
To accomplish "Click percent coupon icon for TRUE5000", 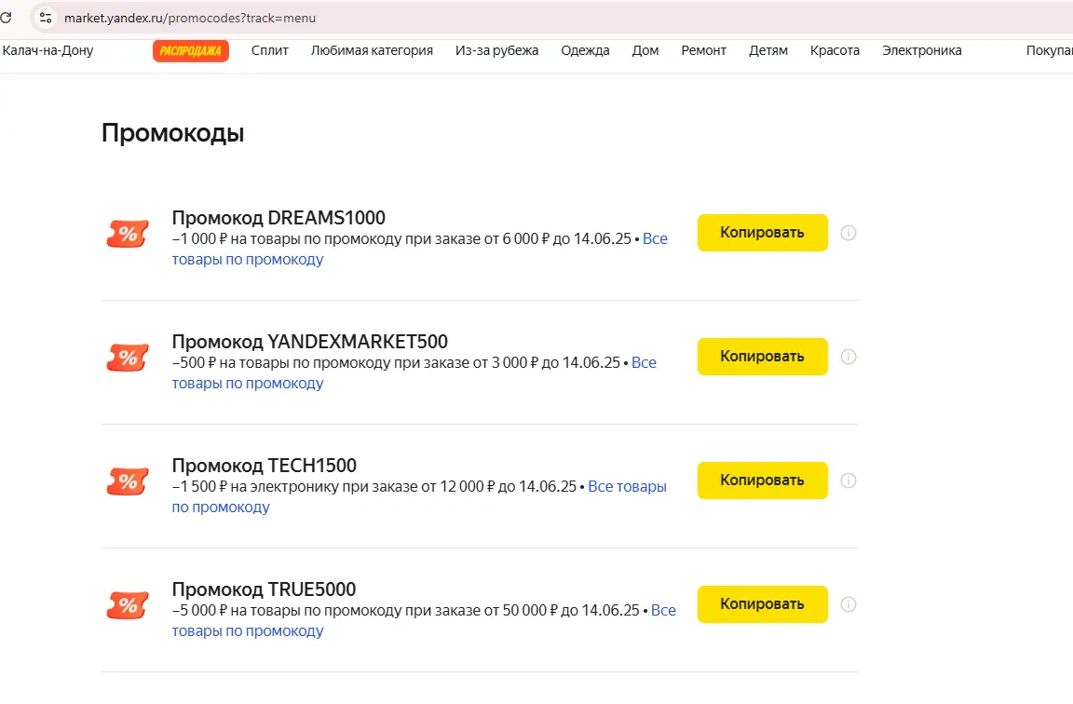I will pos(128,604).
